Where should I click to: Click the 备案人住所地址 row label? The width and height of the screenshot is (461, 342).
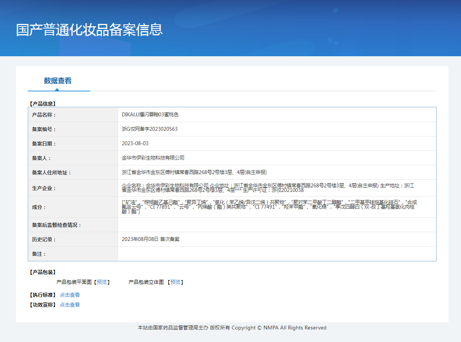[x=52, y=173]
